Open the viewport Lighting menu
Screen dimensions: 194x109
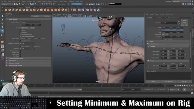(x=65, y=14)
